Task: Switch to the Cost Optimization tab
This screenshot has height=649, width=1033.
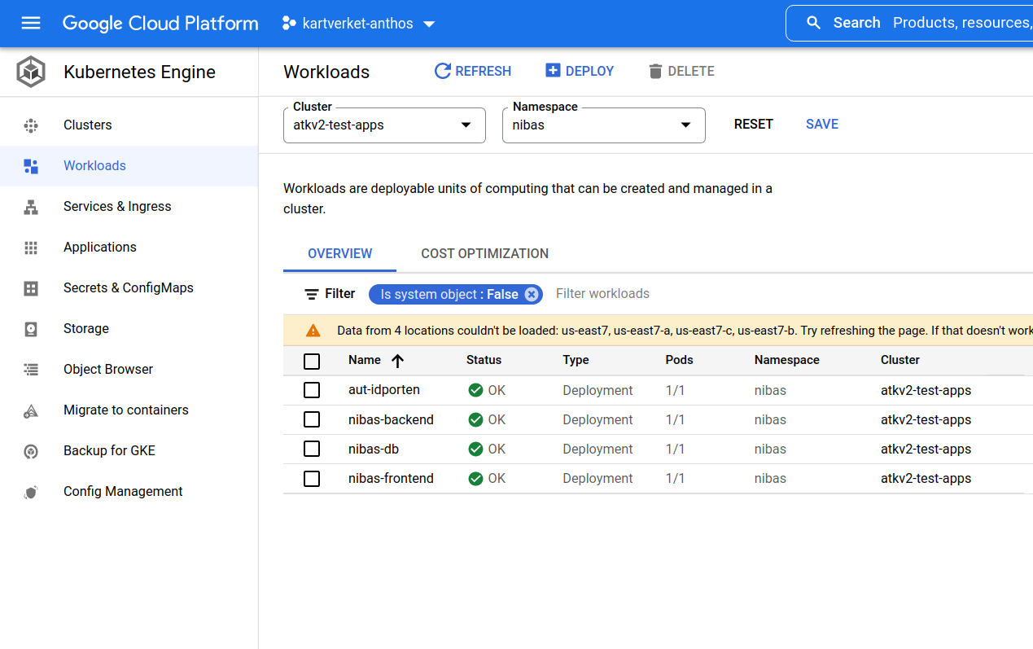Action: [x=485, y=253]
